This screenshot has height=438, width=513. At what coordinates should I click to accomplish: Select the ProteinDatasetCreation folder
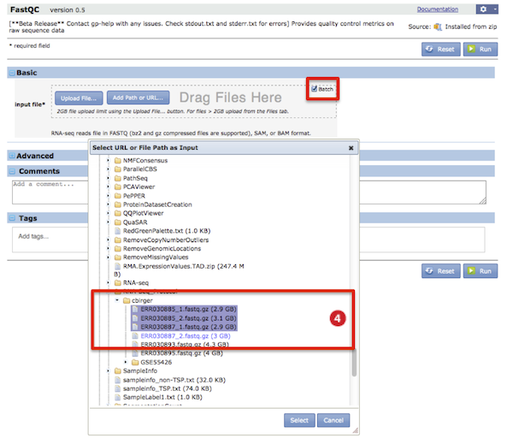(x=159, y=206)
